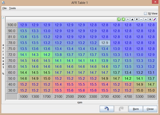Enable the 3D View checkbox

click(145, 13)
